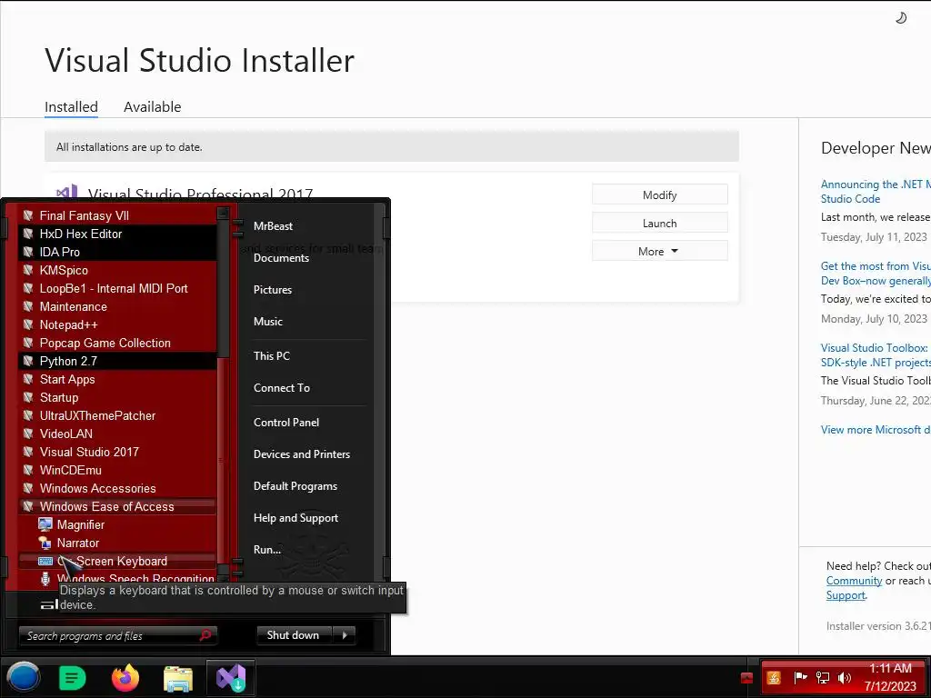Click folder icon beside KMSpico
Viewport: 931px width, 698px height.
point(27,270)
